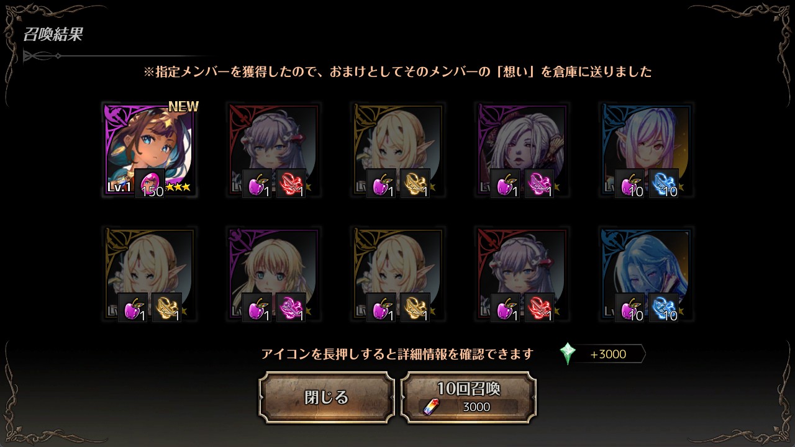795x447 pixels.
Task: Select the pink-haired elf portrait in blue frame
Action: tap(646, 150)
